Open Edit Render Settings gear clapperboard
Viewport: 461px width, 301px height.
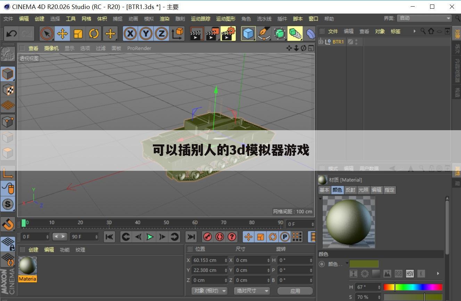click(x=228, y=34)
